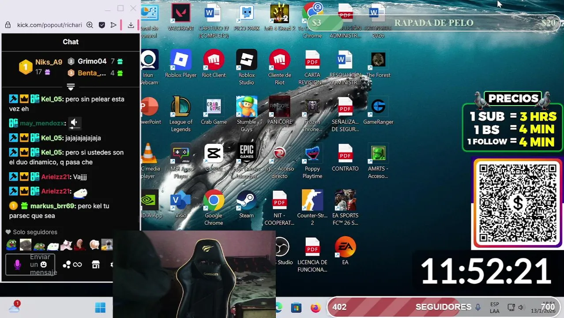This screenshot has height=318, width=564.
Task: Launch Google Chrome desktop shortcut
Action: [214, 208]
